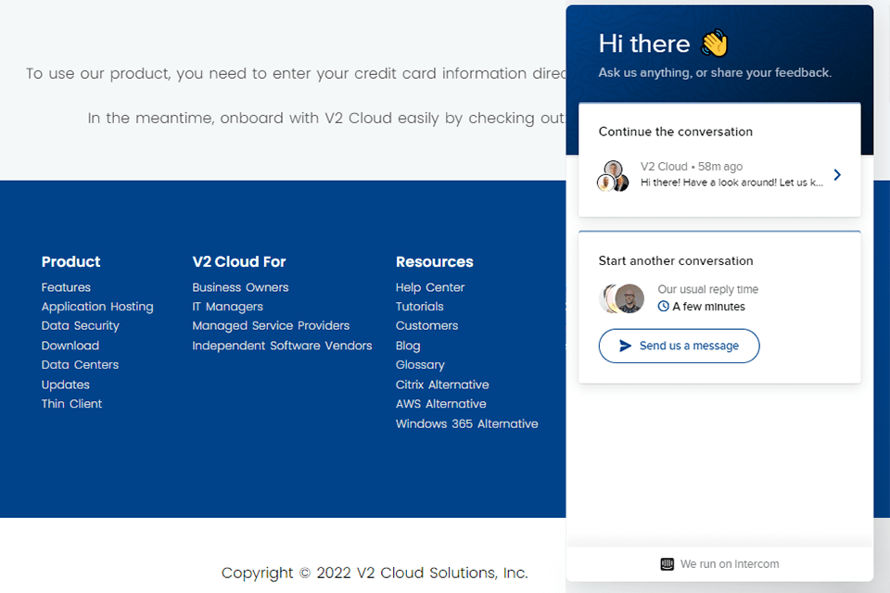
Task: Select Business Owners link
Action: tap(240, 287)
